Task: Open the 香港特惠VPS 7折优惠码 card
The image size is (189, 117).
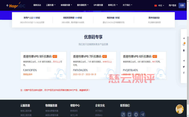Action: [x=93, y=66]
